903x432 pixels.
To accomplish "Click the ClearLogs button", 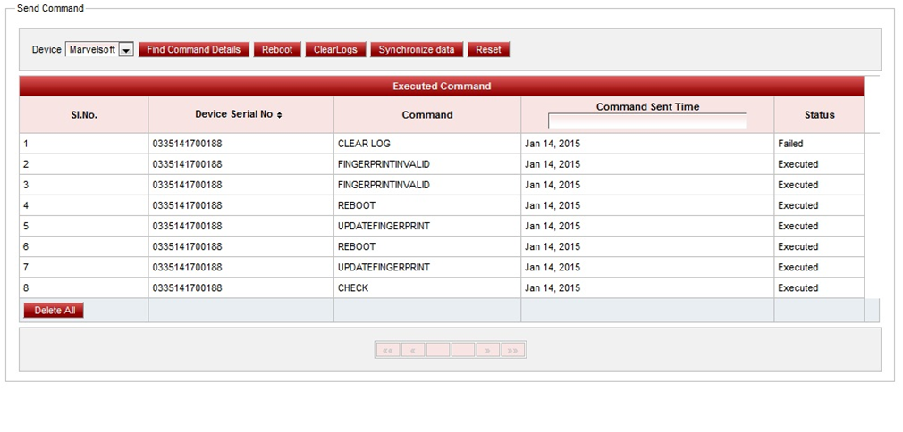I will [x=335, y=50].
